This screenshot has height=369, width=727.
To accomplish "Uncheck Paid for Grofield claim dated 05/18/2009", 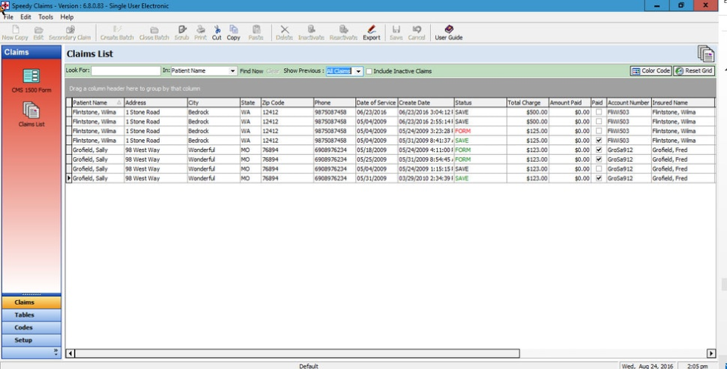I will pyautogui.click(x=598, y=150).
